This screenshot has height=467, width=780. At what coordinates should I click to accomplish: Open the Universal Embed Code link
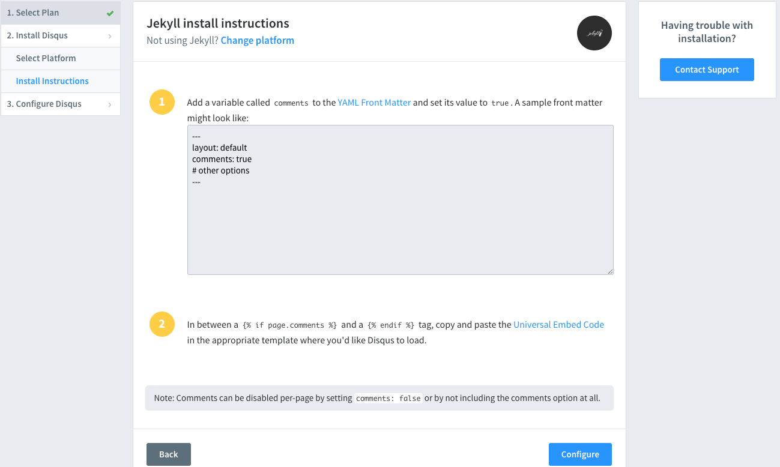coord(558,325)
